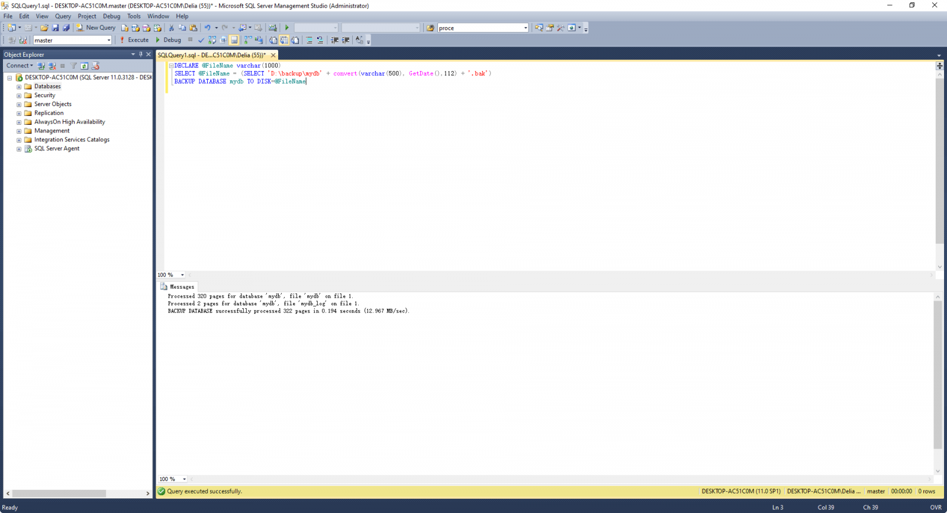This screenshot has width=947, height=513.
Task: Open the active files tab list dropdown
Action: point(939,55)
